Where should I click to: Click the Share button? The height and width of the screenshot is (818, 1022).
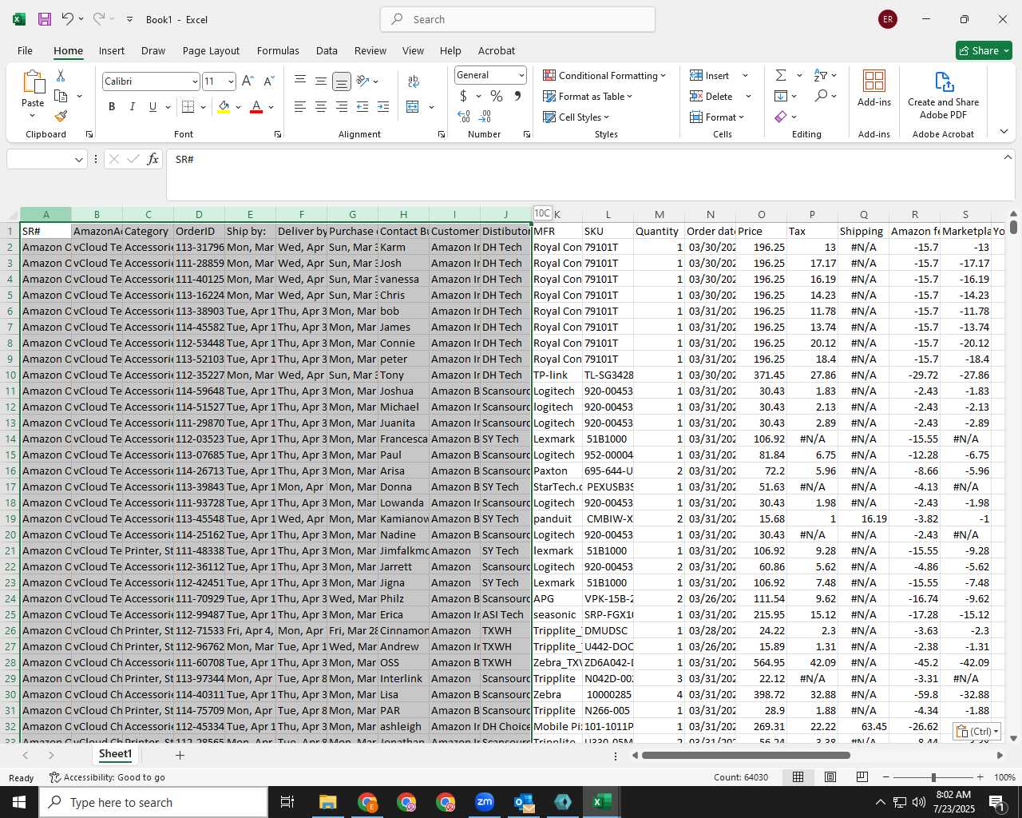(x=984, y=50)
